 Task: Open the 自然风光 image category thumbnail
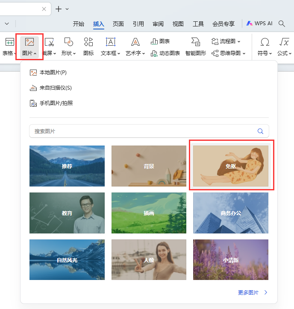point(67,259)
